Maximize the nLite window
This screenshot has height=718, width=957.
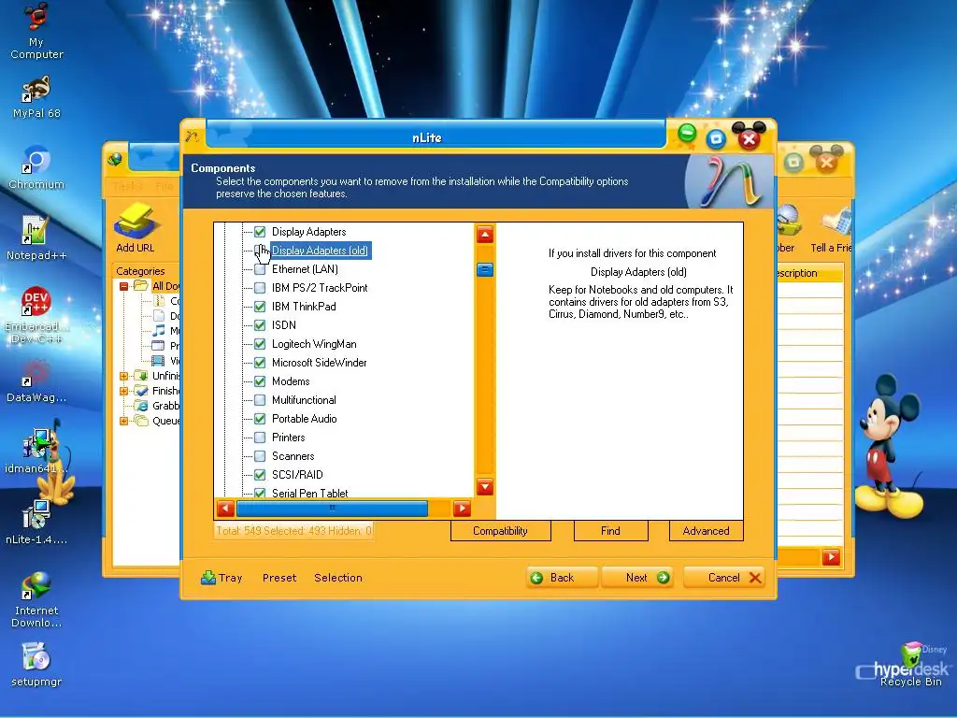(717, 139)
